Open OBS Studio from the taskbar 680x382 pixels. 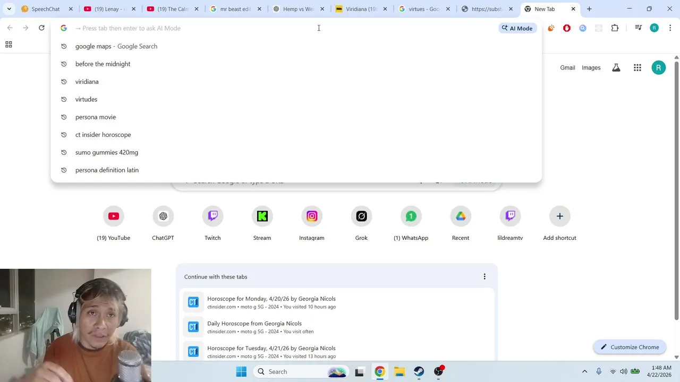tap(439, 371)
